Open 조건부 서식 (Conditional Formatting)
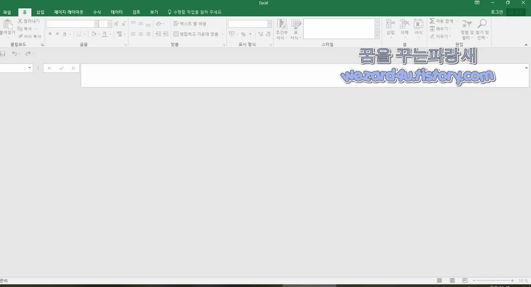 (282, 30)
